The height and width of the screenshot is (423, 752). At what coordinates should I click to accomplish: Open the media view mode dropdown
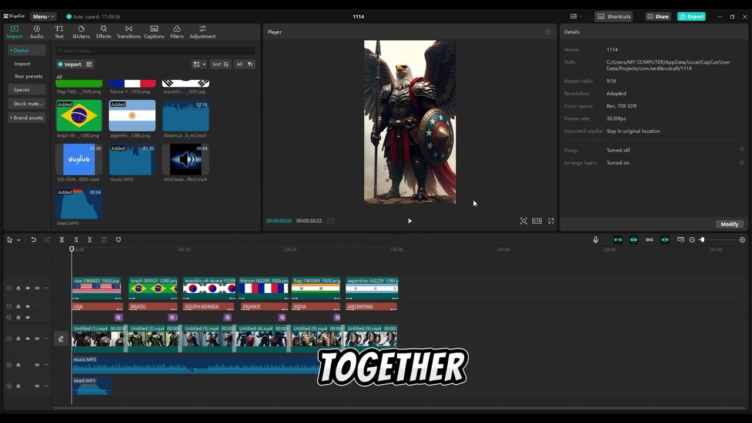click(200, 64)
